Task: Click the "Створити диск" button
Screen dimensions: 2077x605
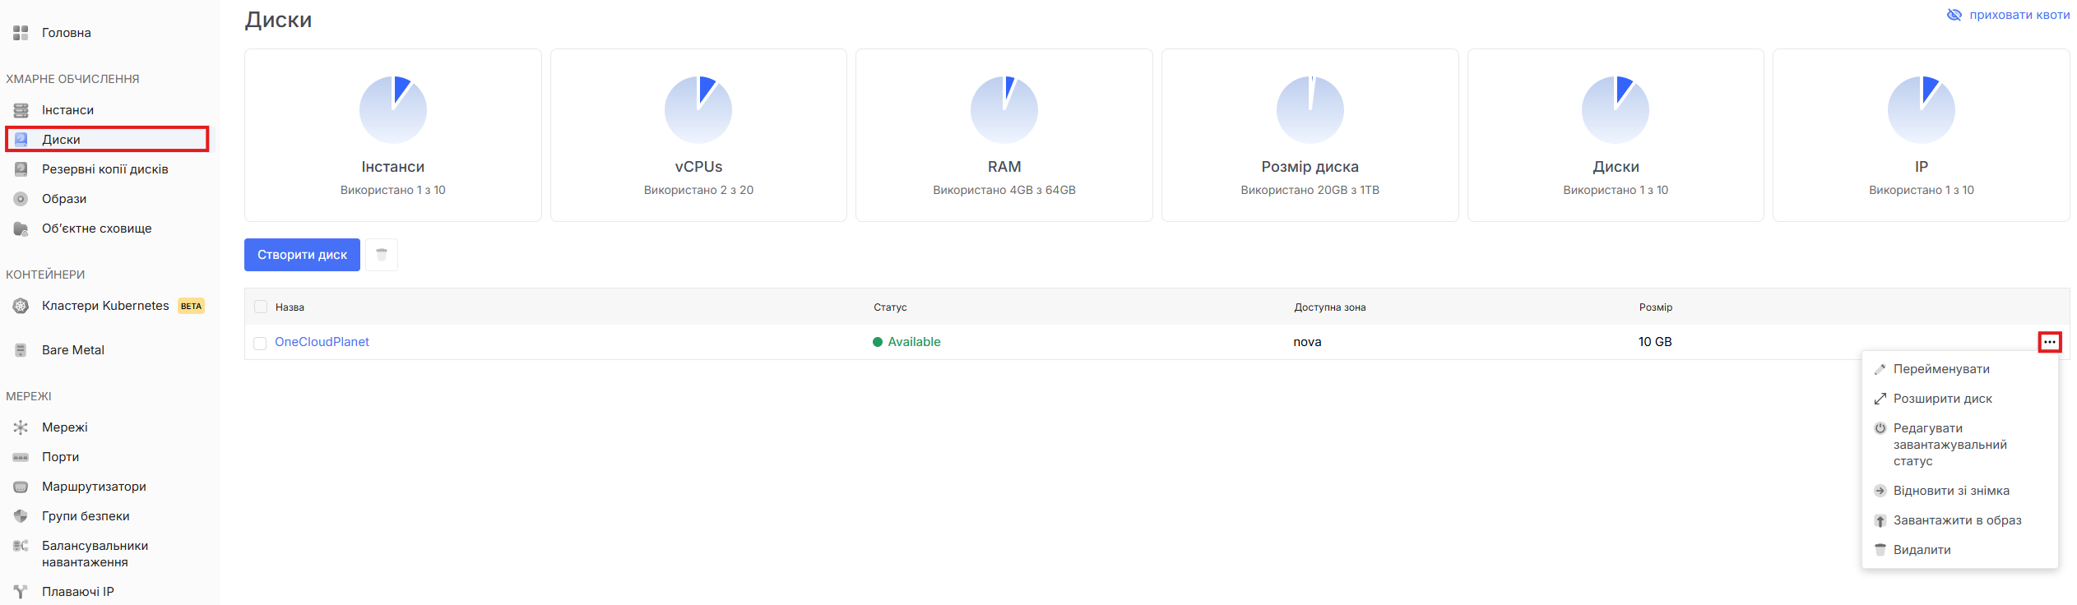Action: click(x=302, y=255)
